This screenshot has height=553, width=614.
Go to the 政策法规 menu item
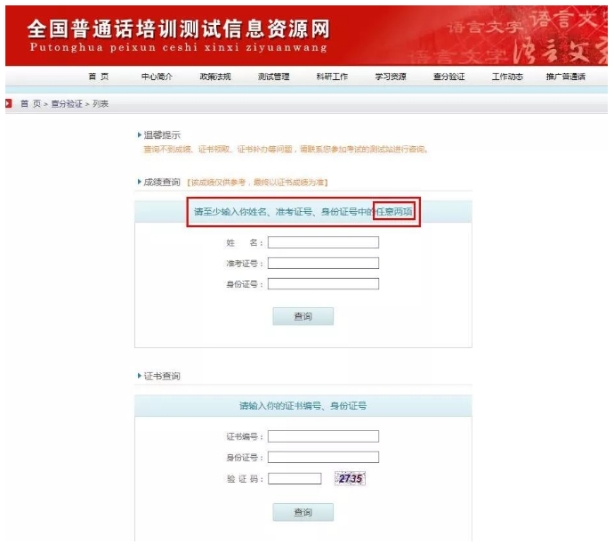[214, 77]
